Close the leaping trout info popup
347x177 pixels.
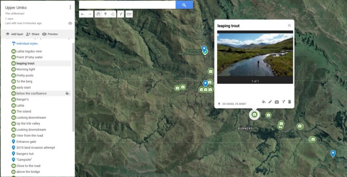pyautogui.click(x=289, y=25)
